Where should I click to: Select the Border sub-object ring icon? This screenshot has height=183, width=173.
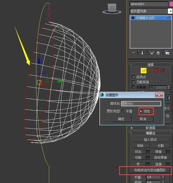(150, 70)
